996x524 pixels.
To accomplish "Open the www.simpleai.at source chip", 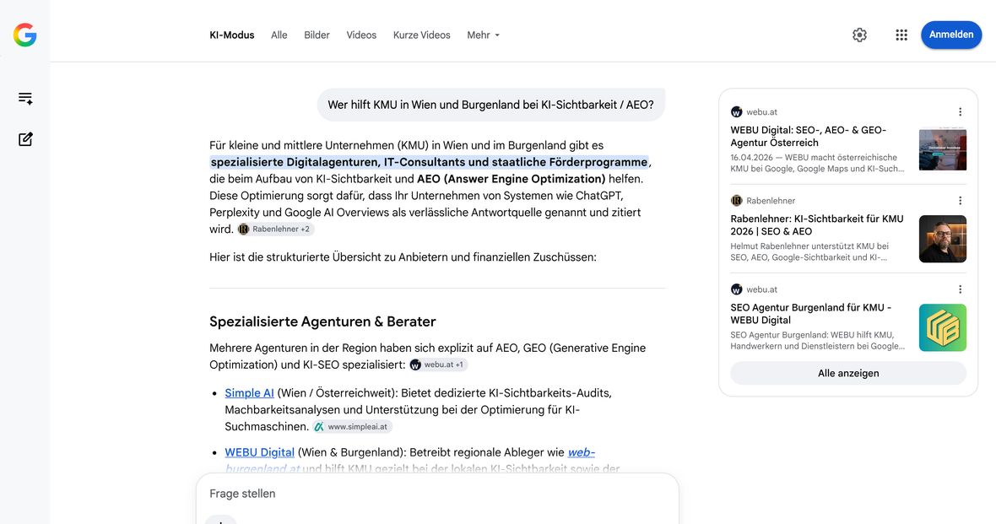I will tap(352, 427).
